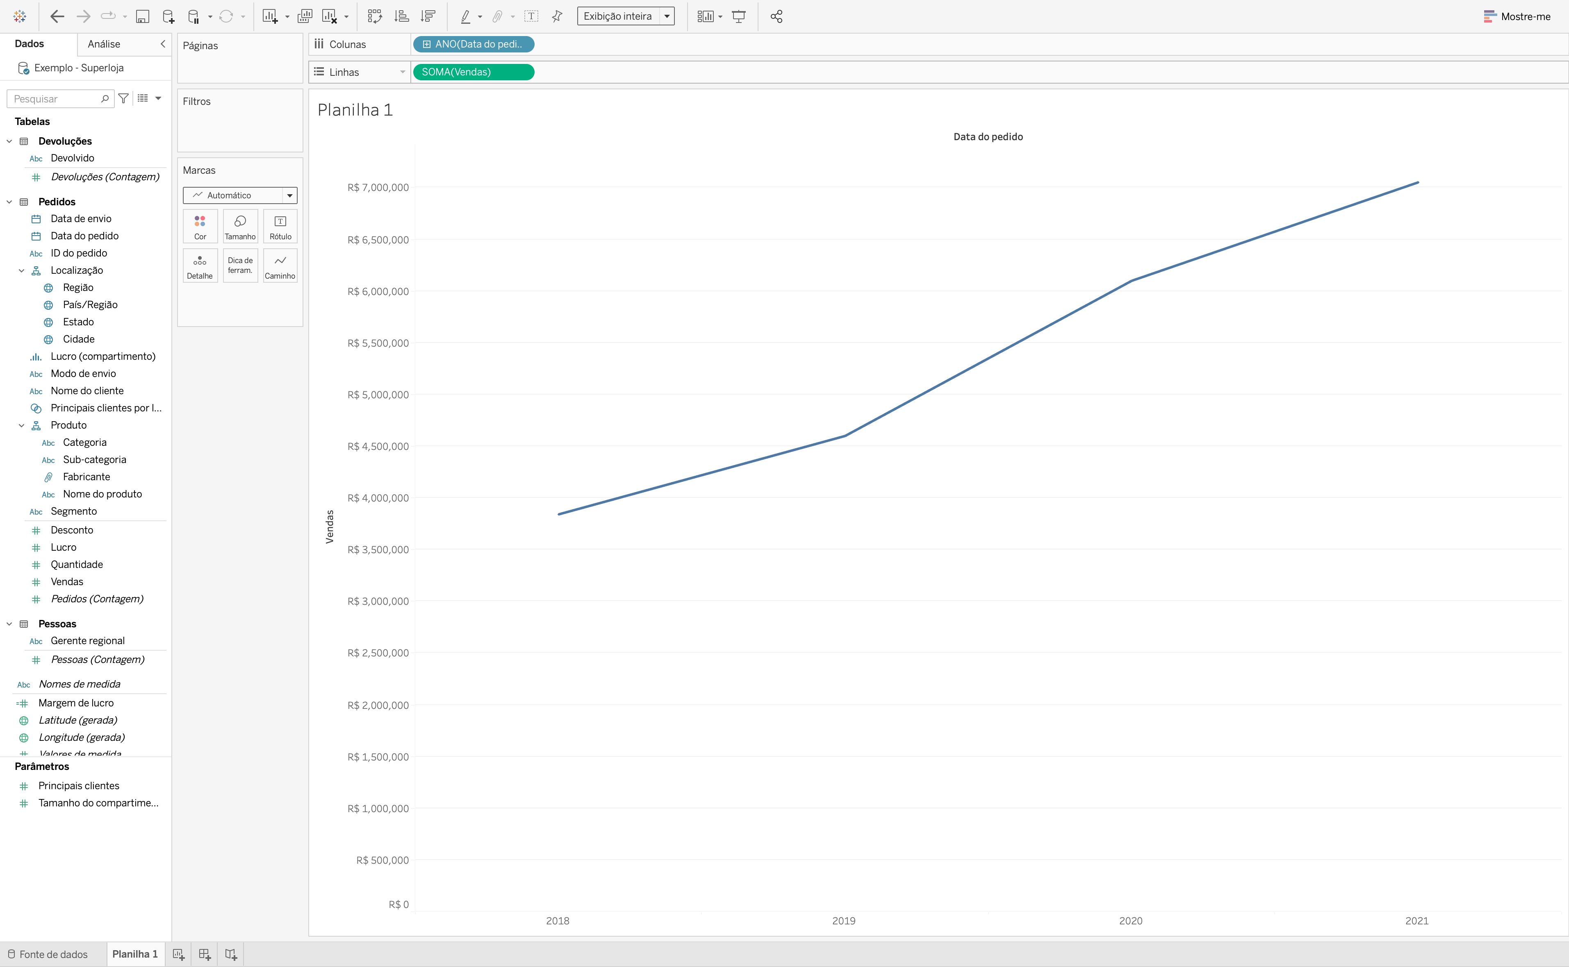Click the Save icon in toolbar
This screenshot has width=1569, height=967.
point(143,17)
